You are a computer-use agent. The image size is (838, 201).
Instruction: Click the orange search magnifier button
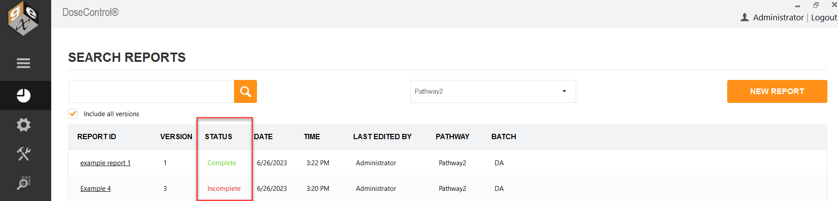point(245,91)
